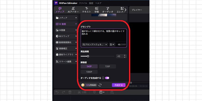Image resolution: width=202 pixels, height=101 pixels.
Task: Open the 設定 menu
Action: tap(91, 3)
